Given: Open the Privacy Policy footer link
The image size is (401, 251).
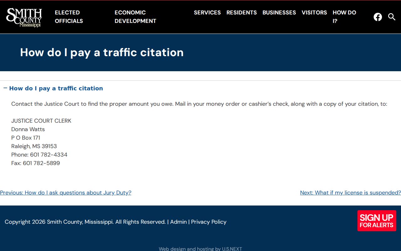Looking at the screenshot, I should pyautogui.click(x=209, y=222).
